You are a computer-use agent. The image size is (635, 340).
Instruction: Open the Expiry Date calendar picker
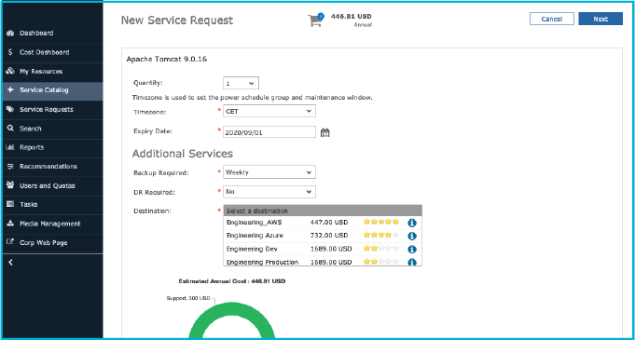tap(324, 132)
